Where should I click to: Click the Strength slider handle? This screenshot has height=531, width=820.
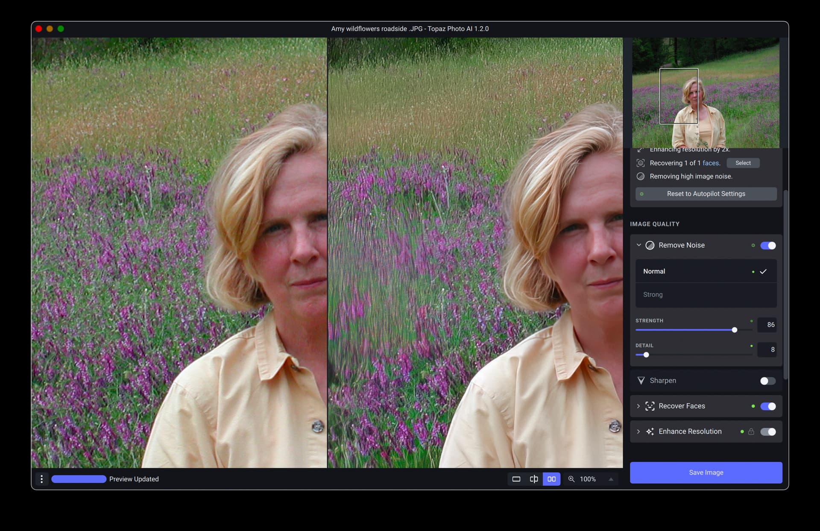tap(734, 330)
